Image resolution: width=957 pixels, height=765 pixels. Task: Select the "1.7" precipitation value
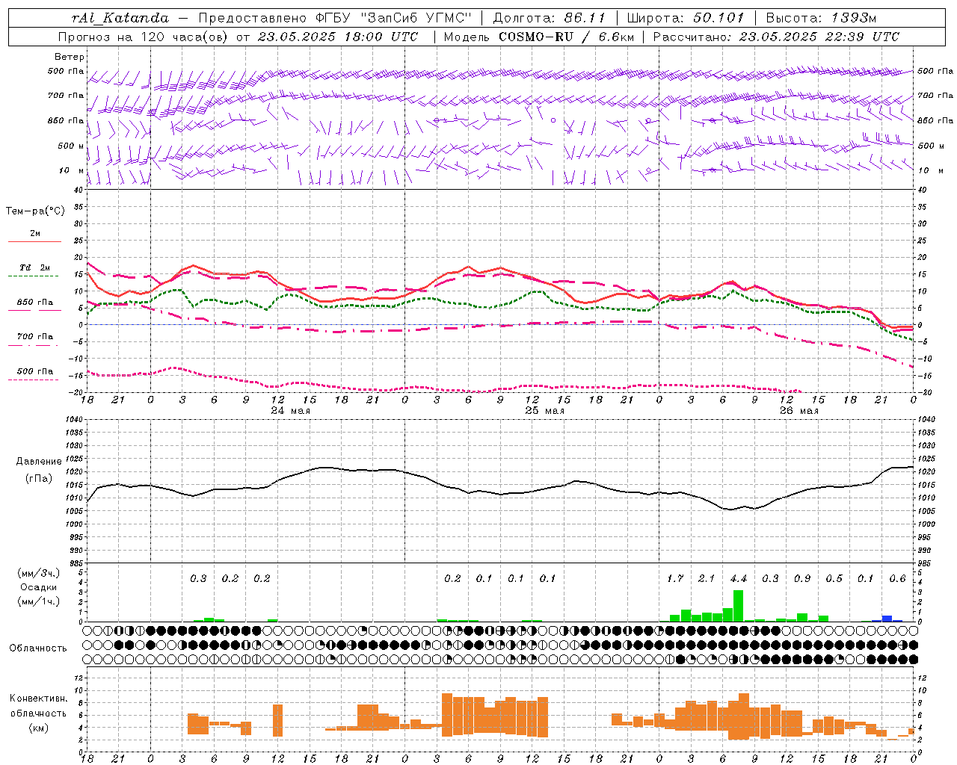(x=674, y=578)
